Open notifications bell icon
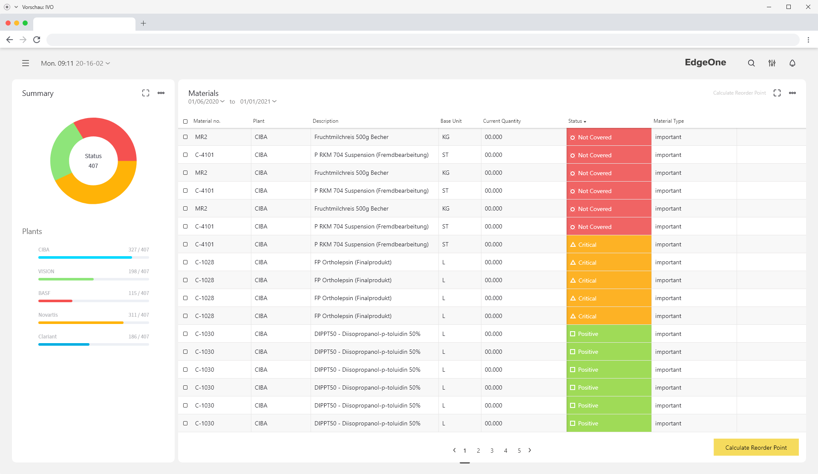Screen dimensions: 818x474 [x=792, y=63]
